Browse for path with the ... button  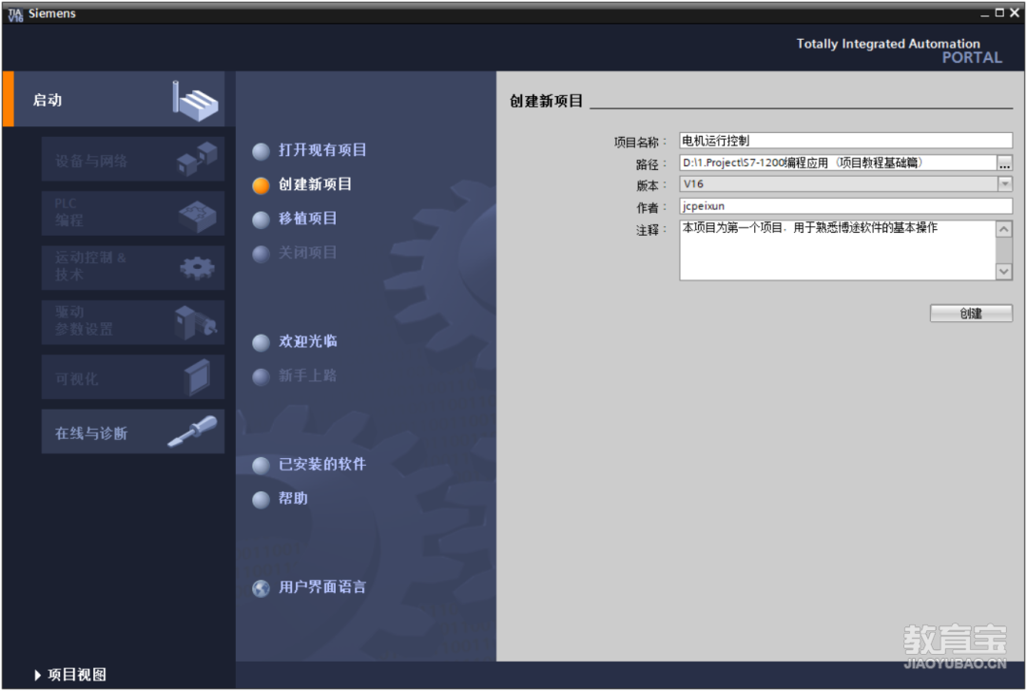pyautogui.click(x=1004, y=163)
